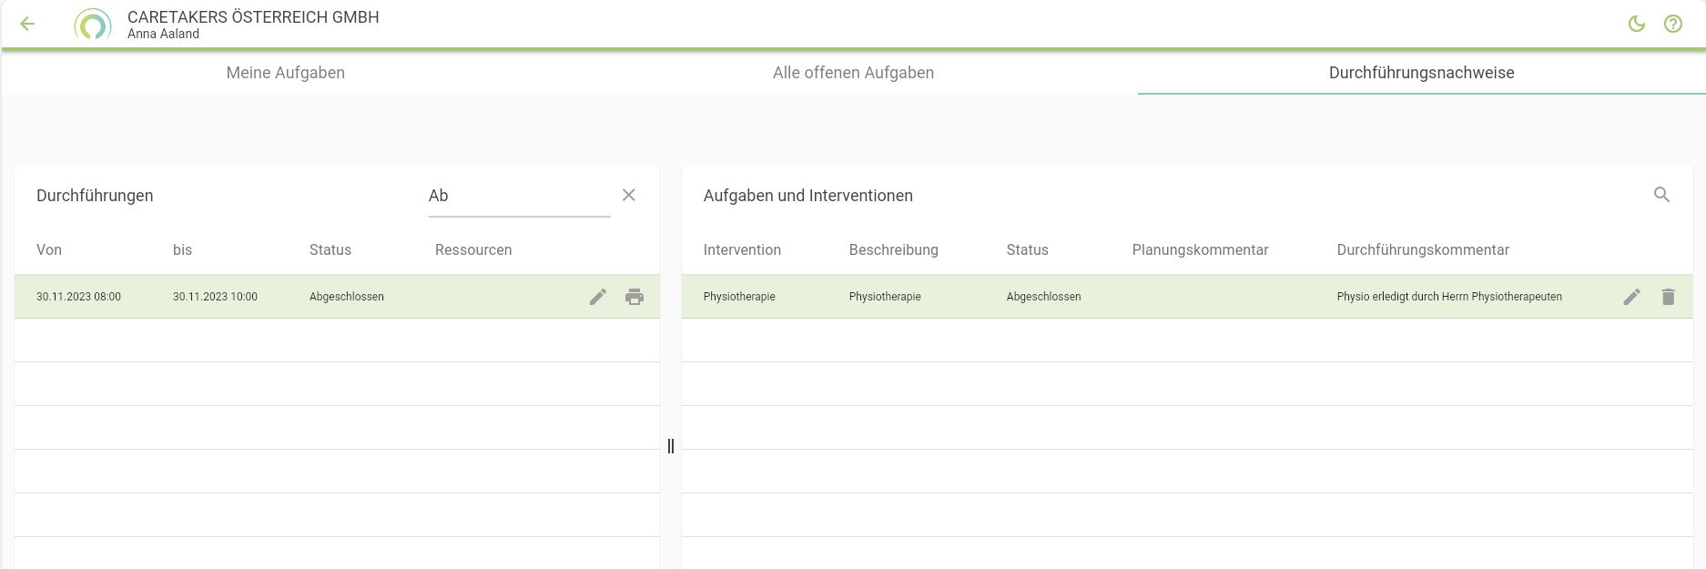Click the Caretakers circular logo
This screenshot has width=1706, height=569.
[92, 25]
